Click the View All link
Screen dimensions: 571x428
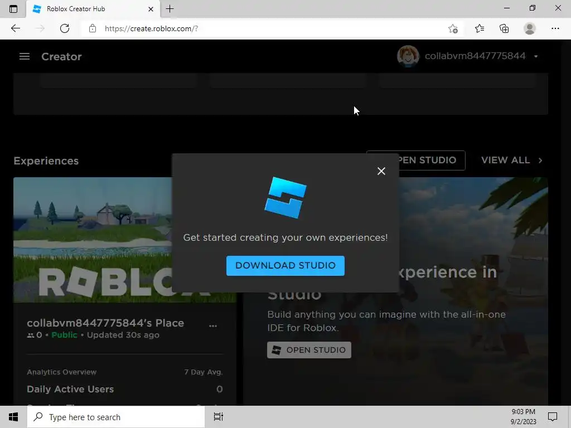coord(505,160)
